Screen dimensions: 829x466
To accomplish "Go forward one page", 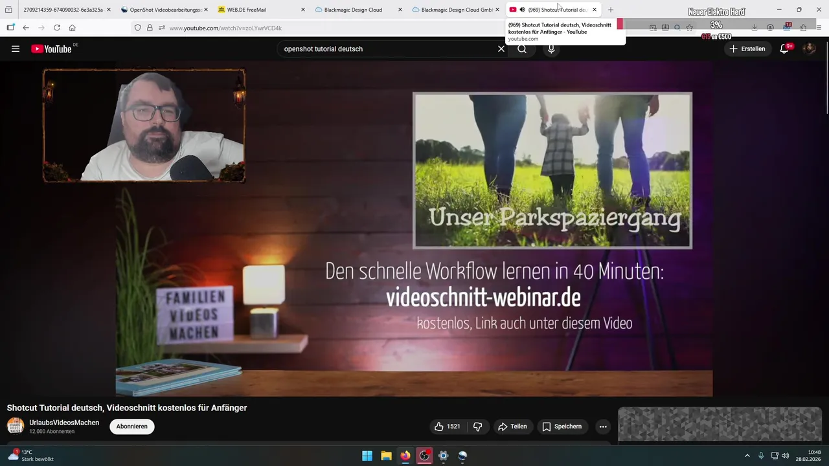I will tap(41, 28).
